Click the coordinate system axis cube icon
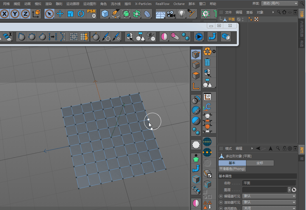This screenshot has width=306, height=210. coord(36,14)
